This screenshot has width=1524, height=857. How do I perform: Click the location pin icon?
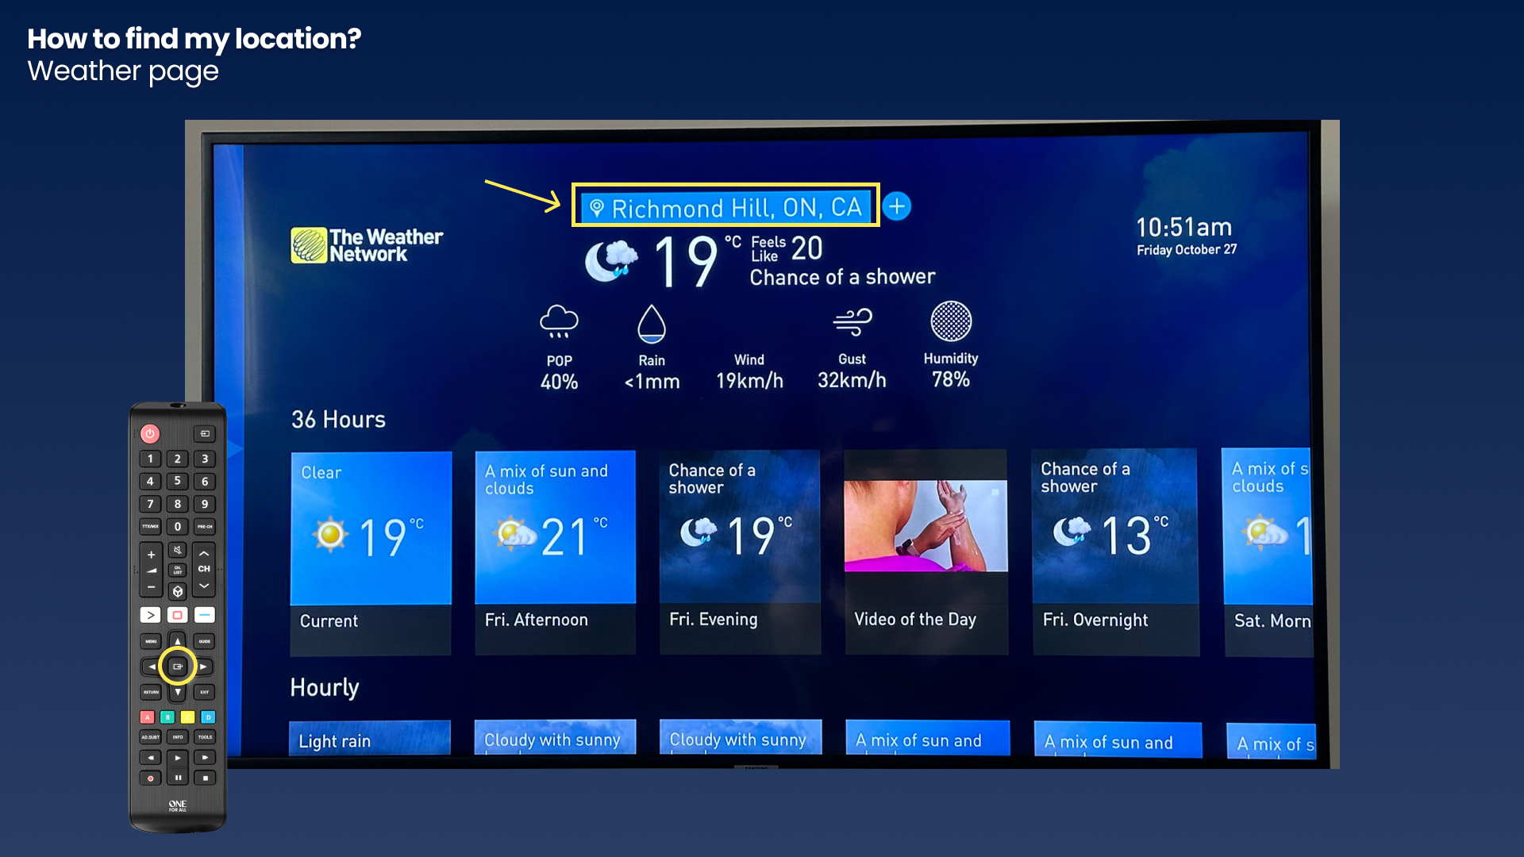coord(594,206)
